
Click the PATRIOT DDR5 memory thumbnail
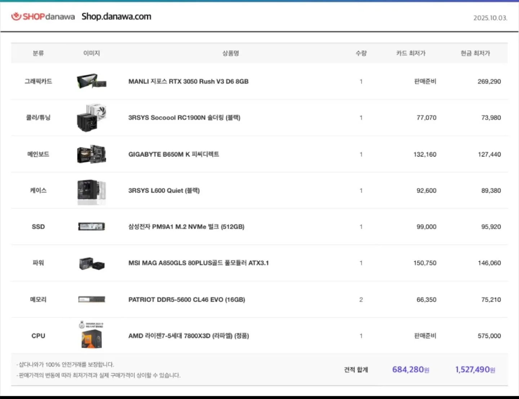[92, 299]
